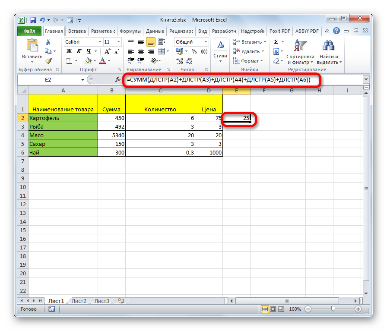The width and height of the screenshot is (387, 331).
Task: Click the percent style icon
Action: click(193, 51)
